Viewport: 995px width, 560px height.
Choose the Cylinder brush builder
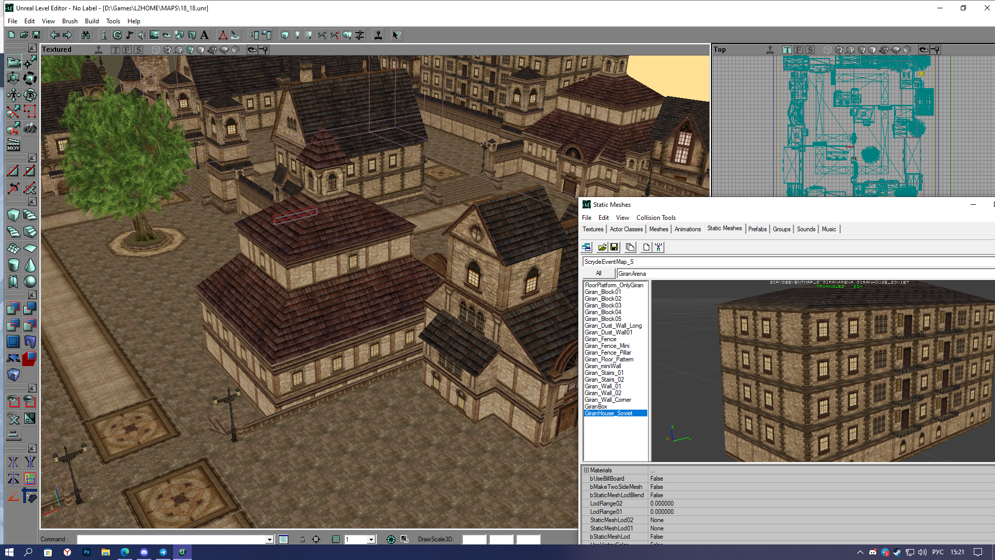[x=13, y=265]
